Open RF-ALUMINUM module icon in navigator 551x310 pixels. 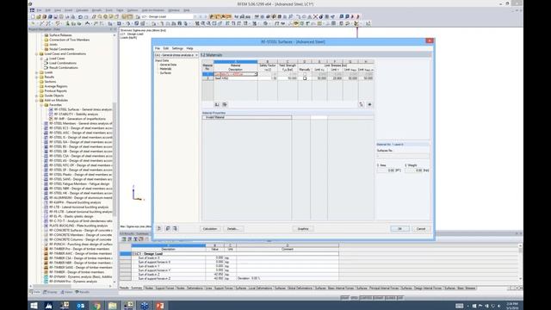click(46, 198)
